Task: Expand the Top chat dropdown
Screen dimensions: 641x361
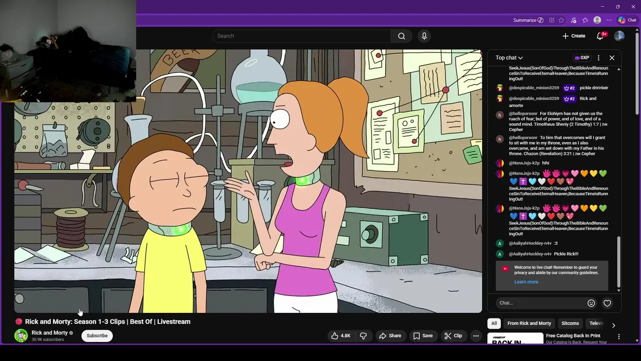Action: (509, 58)
